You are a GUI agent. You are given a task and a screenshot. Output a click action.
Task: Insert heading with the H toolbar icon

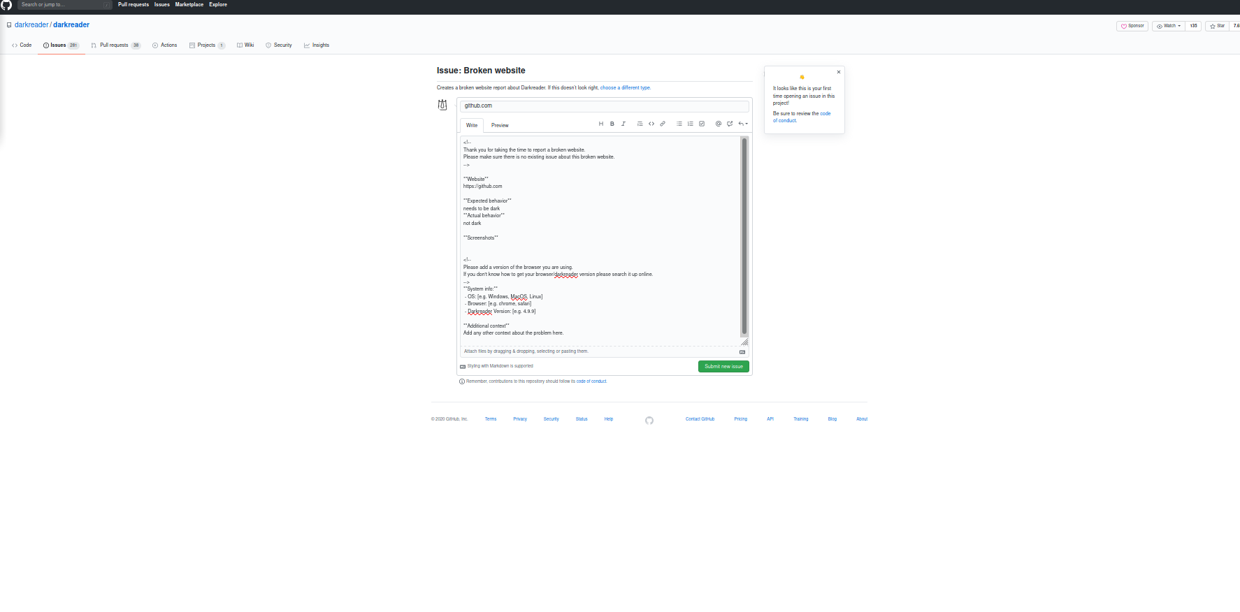600,124
